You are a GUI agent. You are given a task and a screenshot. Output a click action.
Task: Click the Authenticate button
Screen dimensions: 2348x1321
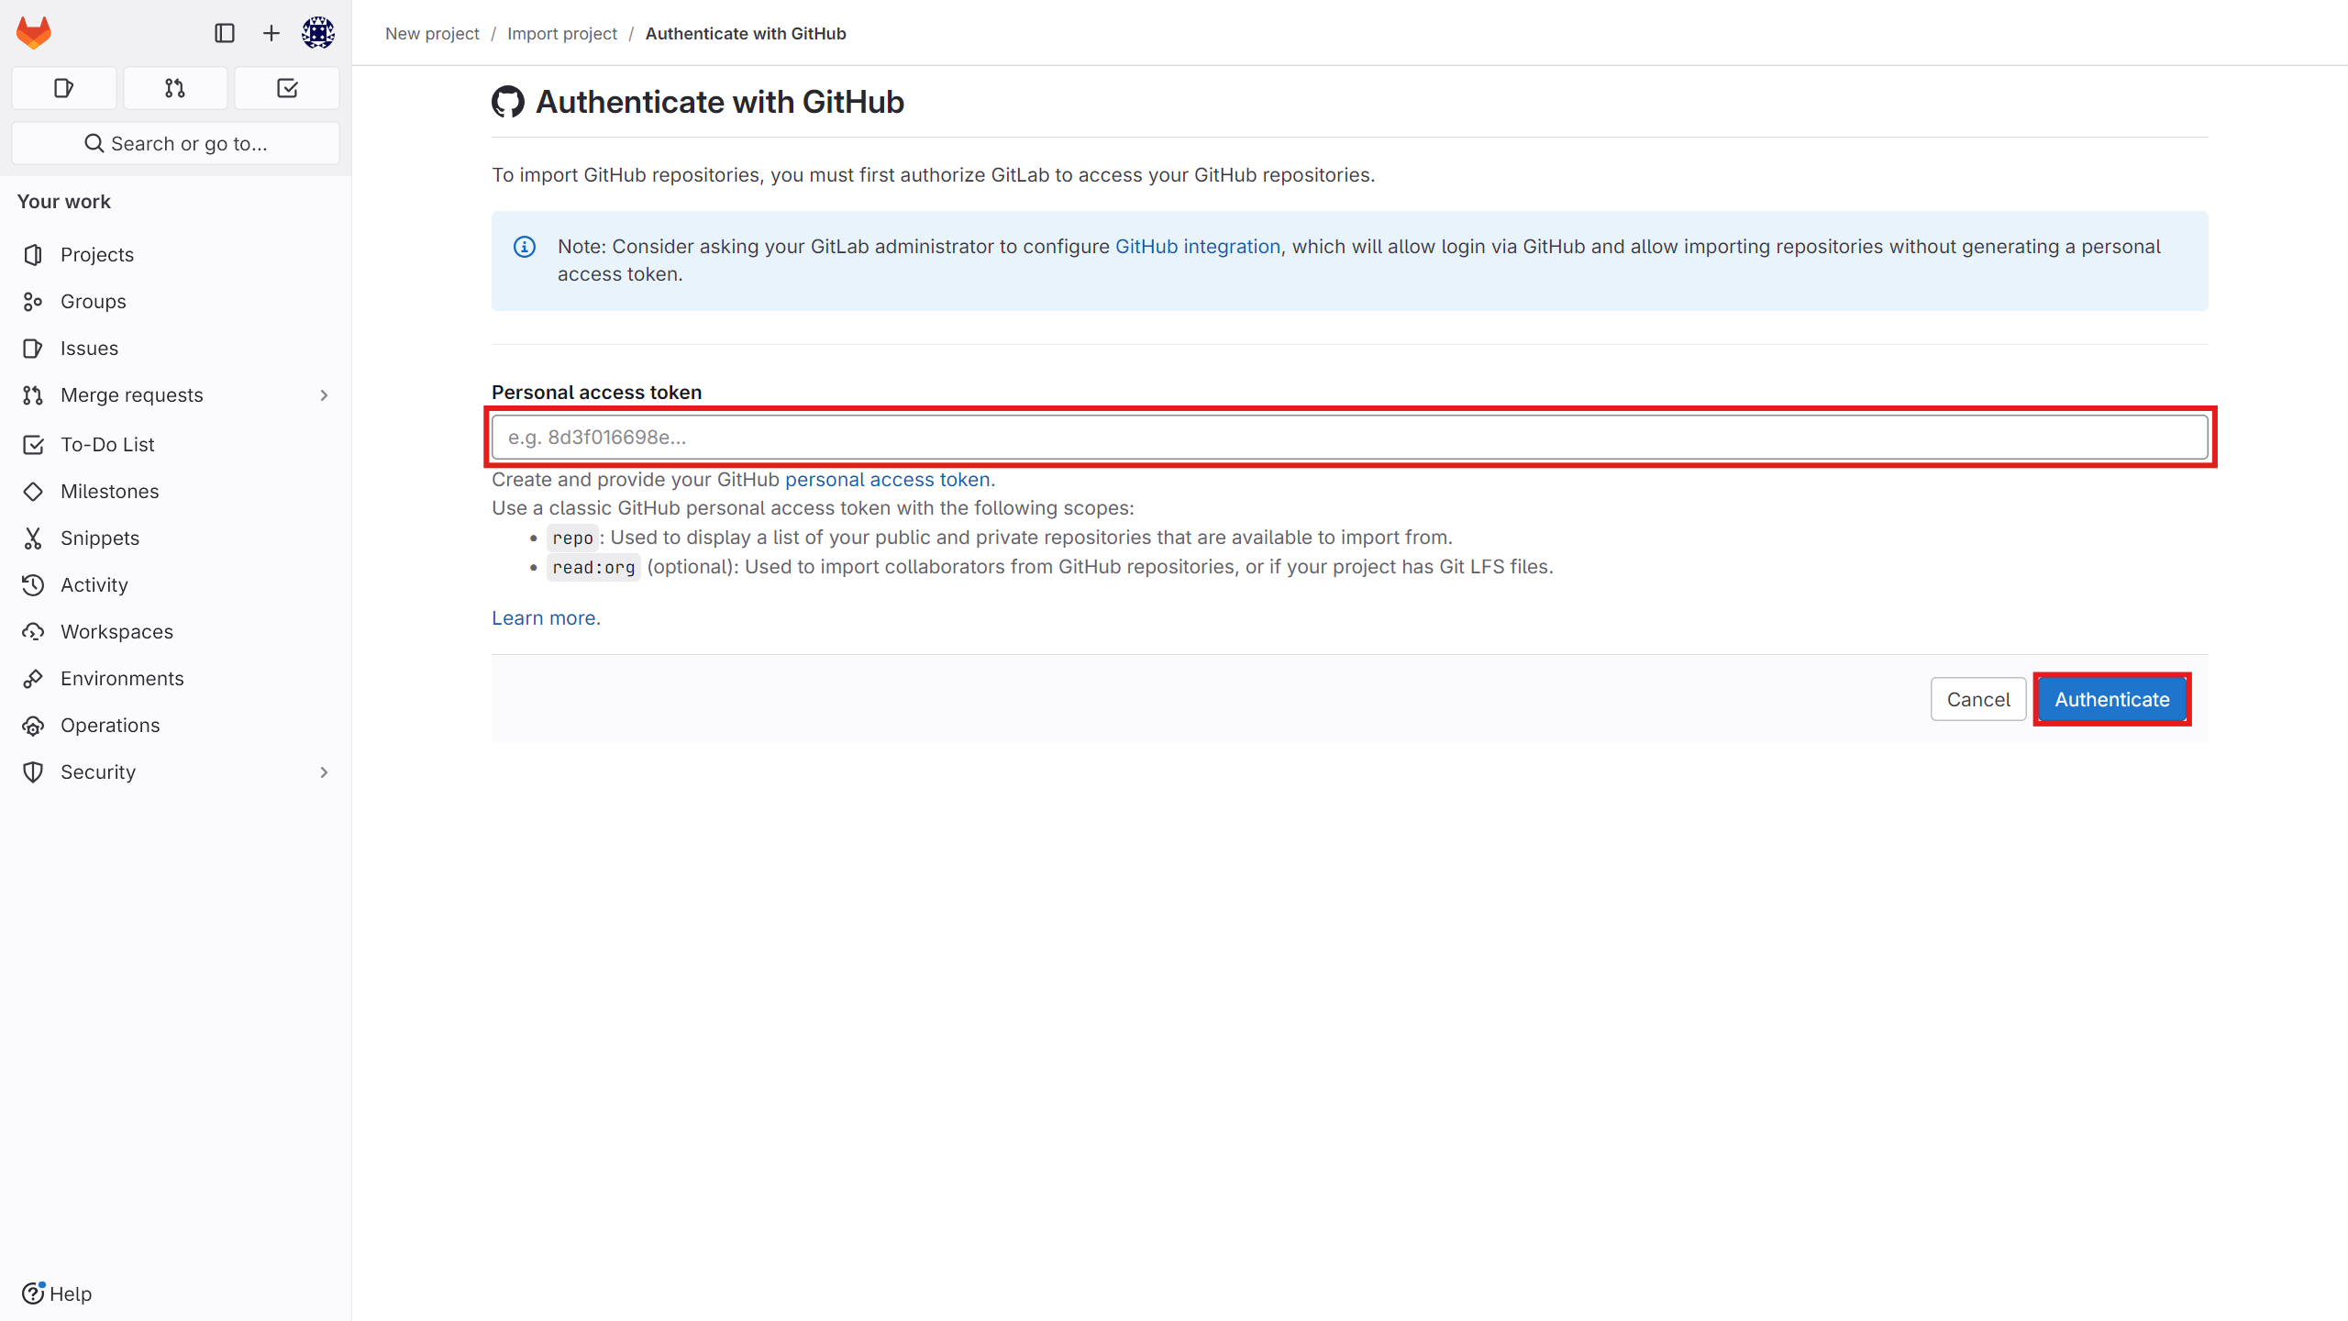[x=2112, y=699]
